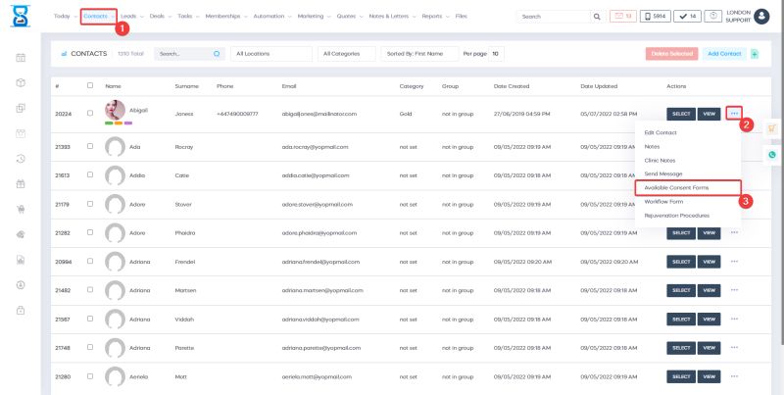The width and height of the screenshot is (784, 395).
Task: Open the All Locations dropdown
Action: tap(271, 54)
